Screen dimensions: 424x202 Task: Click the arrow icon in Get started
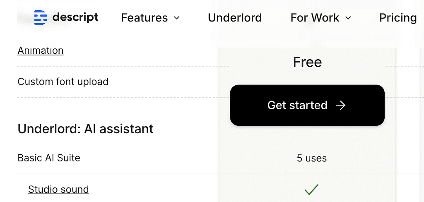coord(340,105)
